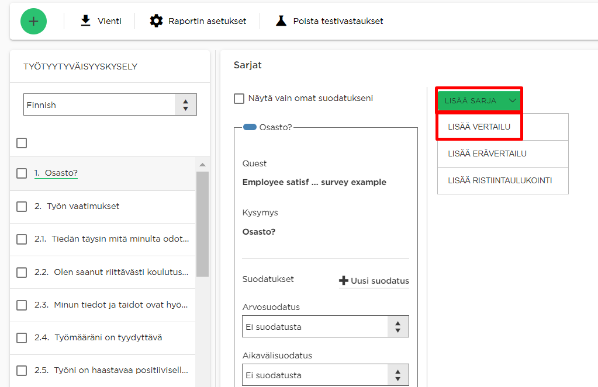
Task: Check the box for 1. Osasto?
Action: [x=22, y=173]
